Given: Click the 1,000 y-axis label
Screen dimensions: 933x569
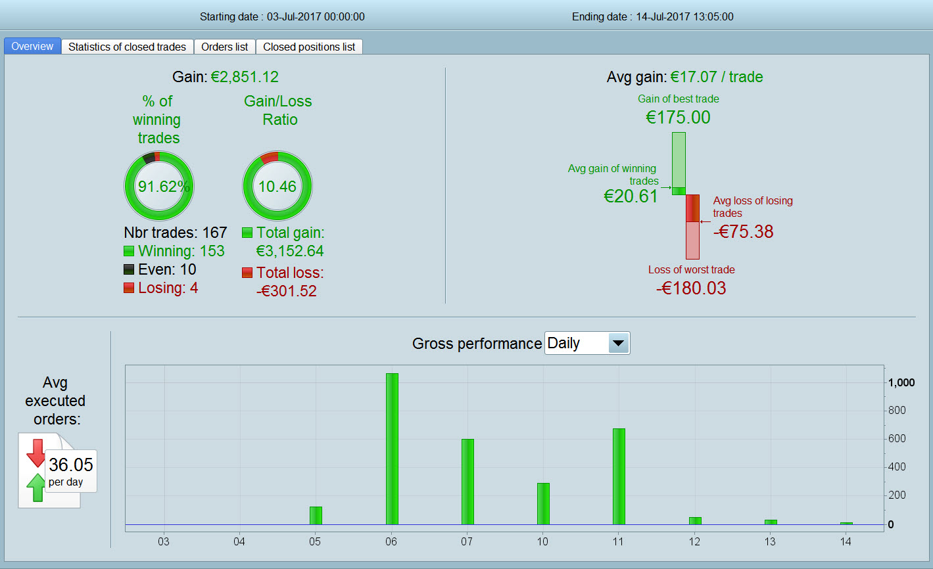Looking at the screenshot, I should click(x=901, y=382).
